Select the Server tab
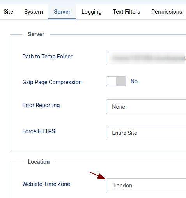Image resolution: width=186 pixels, height=198 pixels. [x=62, y=12]
